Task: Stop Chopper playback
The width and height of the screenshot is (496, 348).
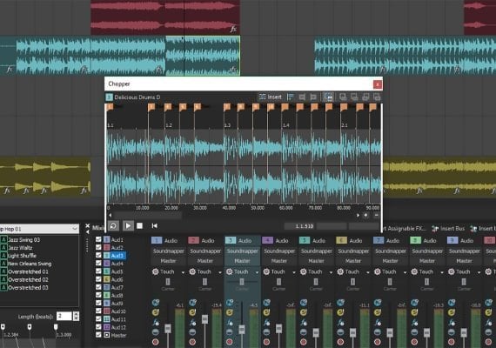Action: click(139, 225)
